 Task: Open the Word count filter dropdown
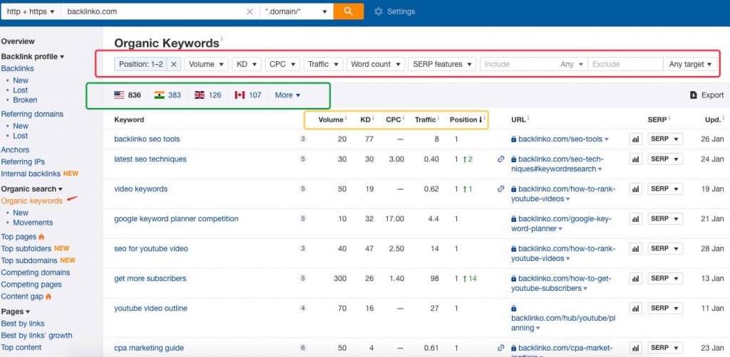(x=376, y=64)
